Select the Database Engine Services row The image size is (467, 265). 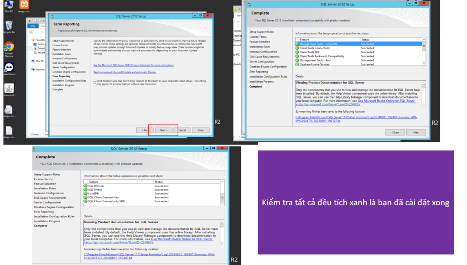358,64
